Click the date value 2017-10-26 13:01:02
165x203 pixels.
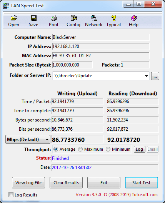[72, 168]
